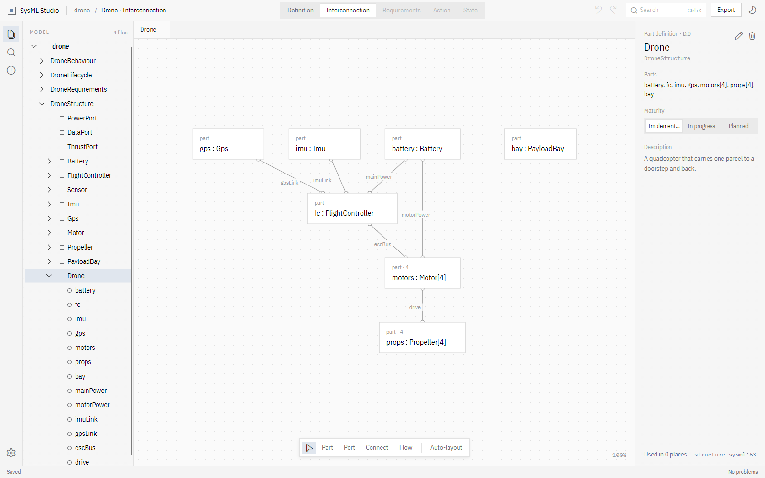
Task: Choose the Connect tool
Action: (x=377, y=448)
